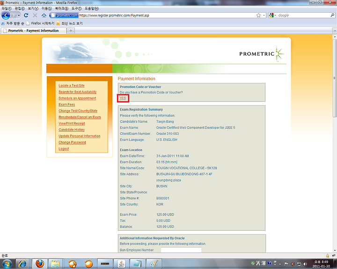
Task: Open the Windows Start orb
Action: tap(7, 264)
